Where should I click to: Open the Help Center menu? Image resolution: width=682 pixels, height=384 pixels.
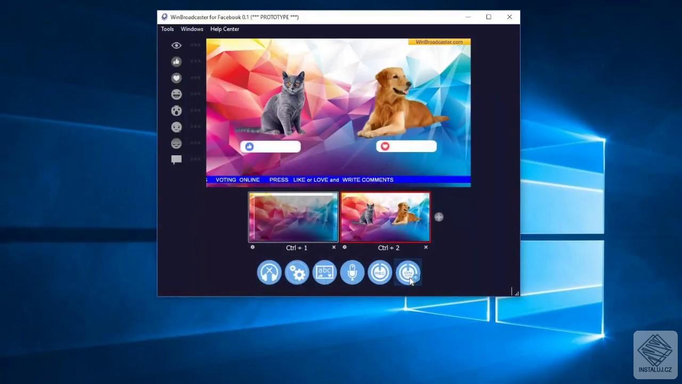click(x=225, y=29)
